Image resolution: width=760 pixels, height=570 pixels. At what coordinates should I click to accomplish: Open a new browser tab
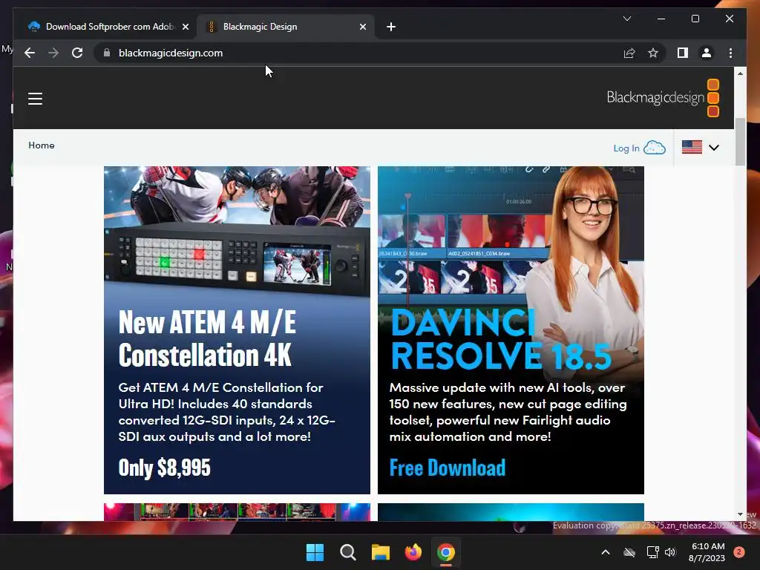point(391,27)
